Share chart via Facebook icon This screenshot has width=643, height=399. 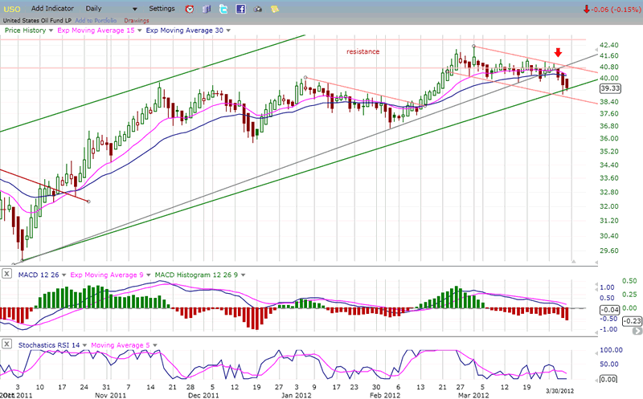(240, 9)
